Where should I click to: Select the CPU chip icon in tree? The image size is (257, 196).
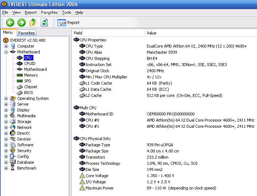[20, 58]
